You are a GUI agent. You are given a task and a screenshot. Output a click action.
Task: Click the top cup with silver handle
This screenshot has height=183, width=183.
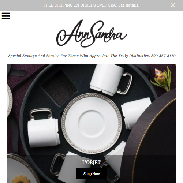111,80
